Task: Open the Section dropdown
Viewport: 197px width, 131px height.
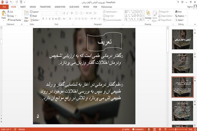Action: pyautogui.click(x=35, y=20)
